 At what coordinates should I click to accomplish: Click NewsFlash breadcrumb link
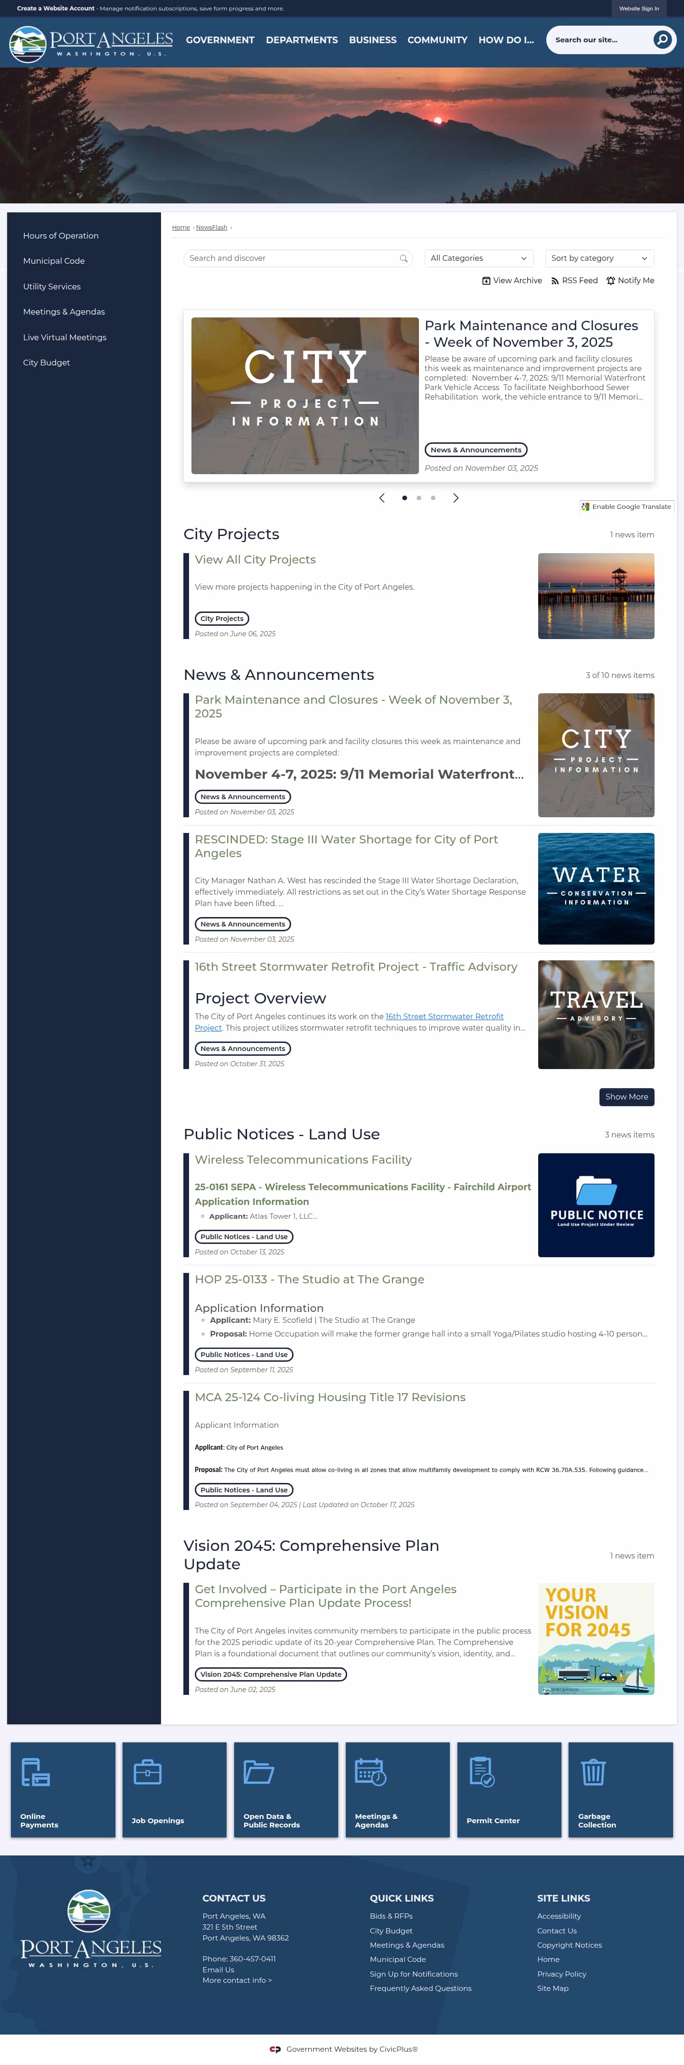211,228
